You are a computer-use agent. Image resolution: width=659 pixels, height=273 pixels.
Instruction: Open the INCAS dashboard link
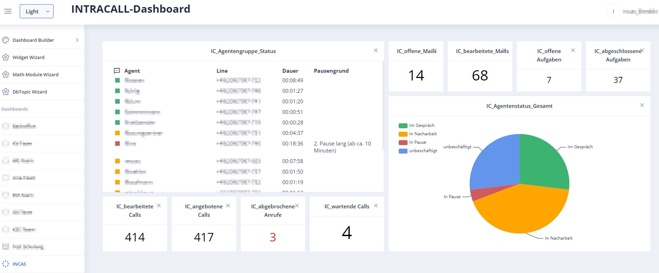19,264
